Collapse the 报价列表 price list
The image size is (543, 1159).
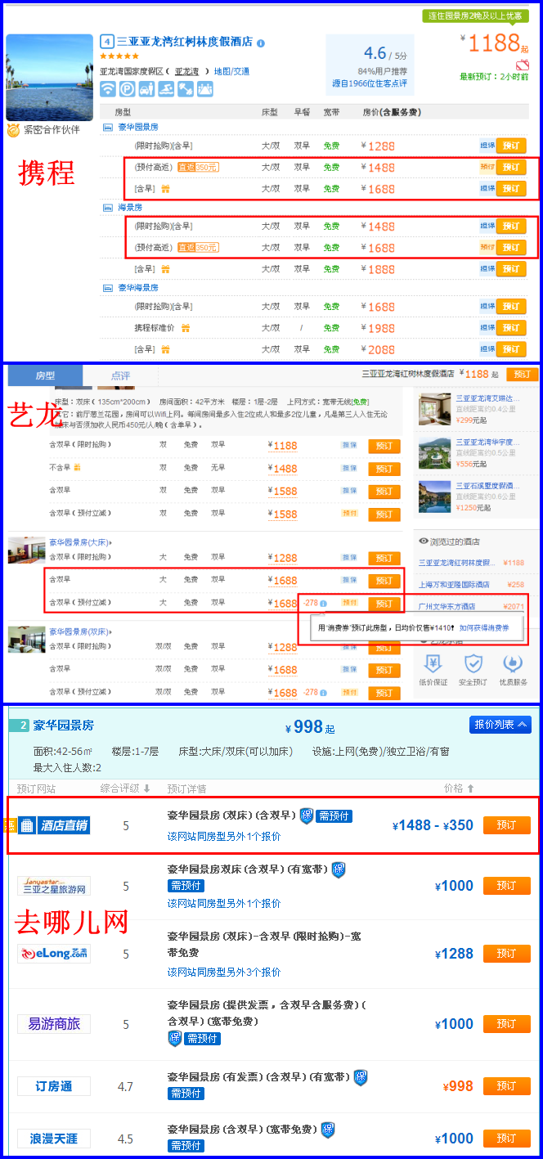point(500,725)
